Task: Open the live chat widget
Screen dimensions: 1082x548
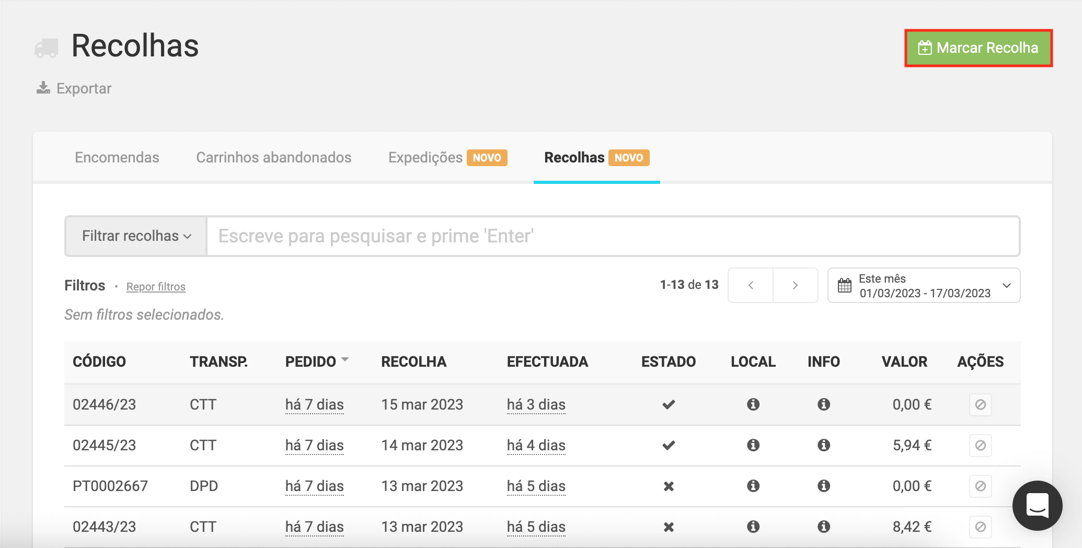Action: click(x=1037, y=506)
